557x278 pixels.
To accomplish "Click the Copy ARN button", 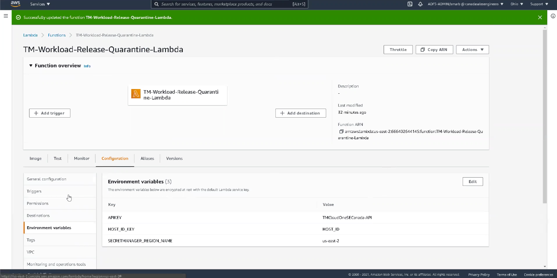I will coord(434,50).
